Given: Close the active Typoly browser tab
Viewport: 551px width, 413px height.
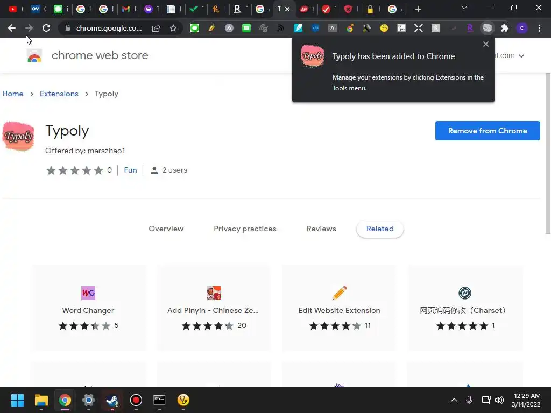Looking at the screenshot, I should click(287, 9).
